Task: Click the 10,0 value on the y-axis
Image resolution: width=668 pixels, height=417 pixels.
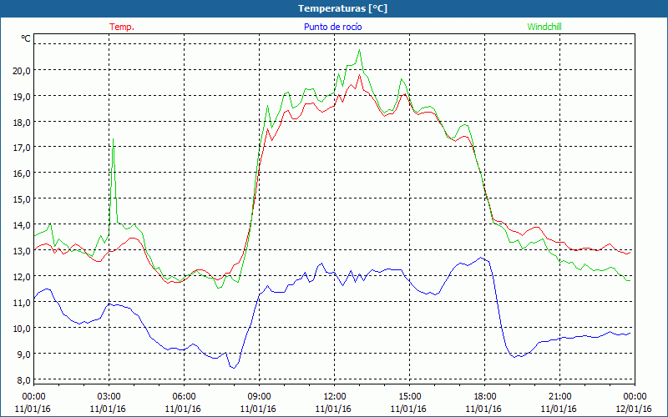Action: pyautogui.click(x=22, y=329)
